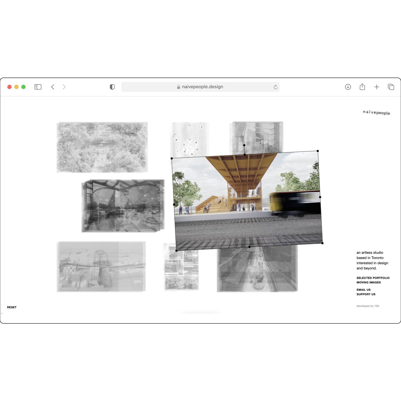
Task: Open the privacy shield report icon
Action: (x=112, y=87)
